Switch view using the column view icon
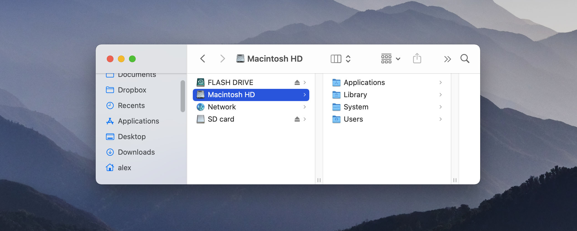 point(336,59)
